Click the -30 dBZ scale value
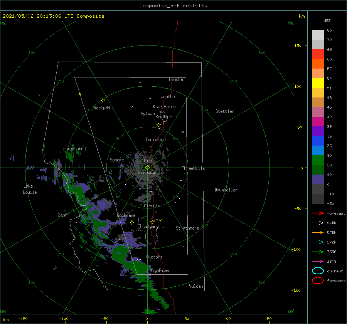The image size is (347, 324). click(x=331, y=203)
